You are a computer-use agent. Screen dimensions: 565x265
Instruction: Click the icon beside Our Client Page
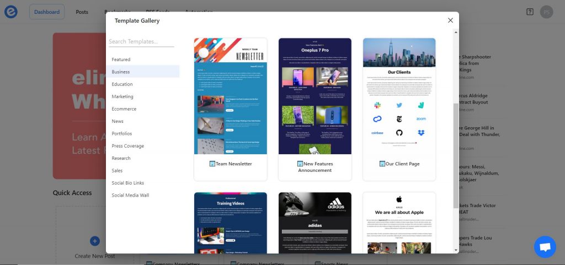pos(382,164)
